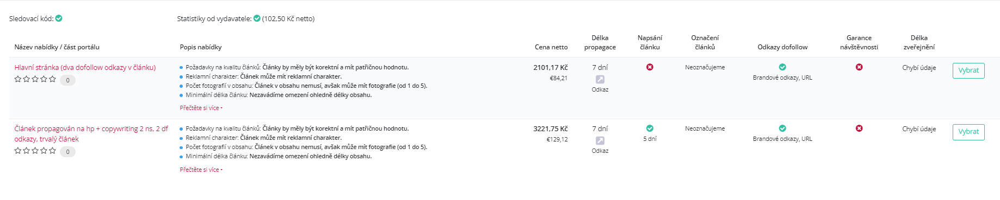The height and width of the screenshot is (200, 1000).
Task: Select the Vybrat button for the 3221,75 Kč offer
Action: pyautogui.click(x=968, y=132)
